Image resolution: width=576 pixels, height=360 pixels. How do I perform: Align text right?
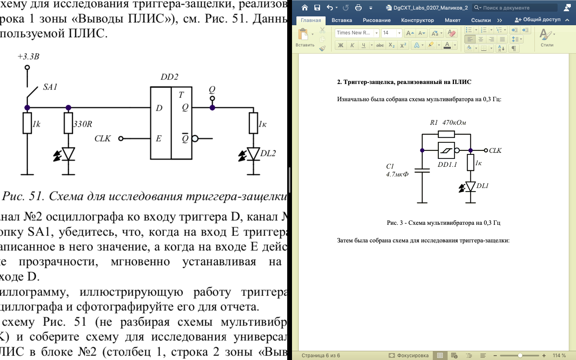pyautogui.click(x=492, y=39)
